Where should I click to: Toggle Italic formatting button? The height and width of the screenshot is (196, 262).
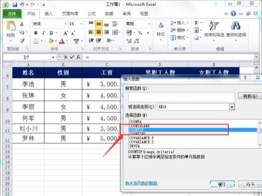[x=43, y=33]
